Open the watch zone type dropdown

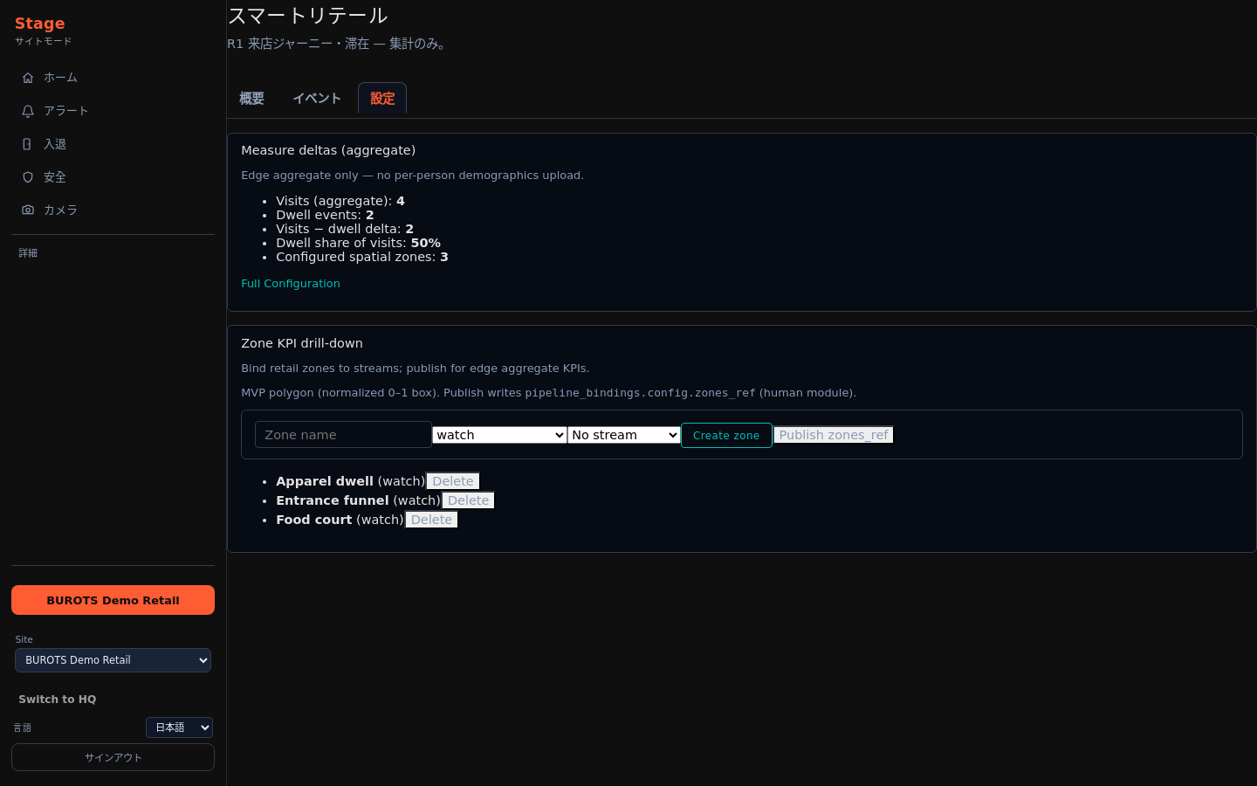coord(499,435)
